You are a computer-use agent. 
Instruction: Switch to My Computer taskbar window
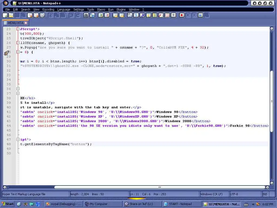(x=103, y=204)
